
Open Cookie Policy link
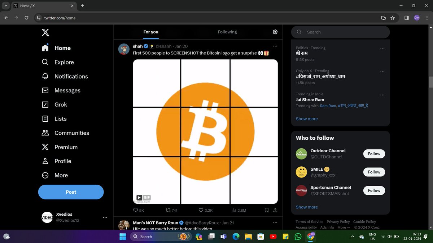(x=364, y=222)
